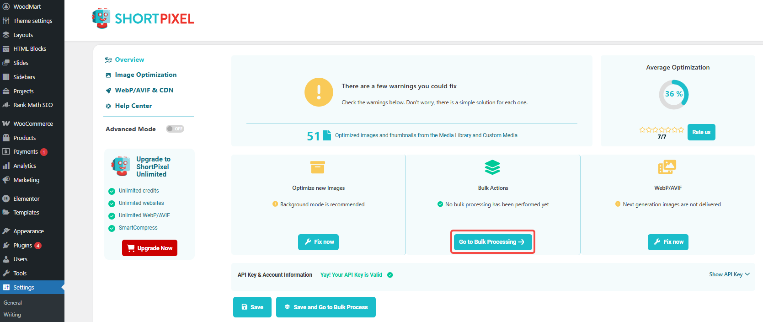
Task: Click the Rate us button
Action: pos(701,132)
